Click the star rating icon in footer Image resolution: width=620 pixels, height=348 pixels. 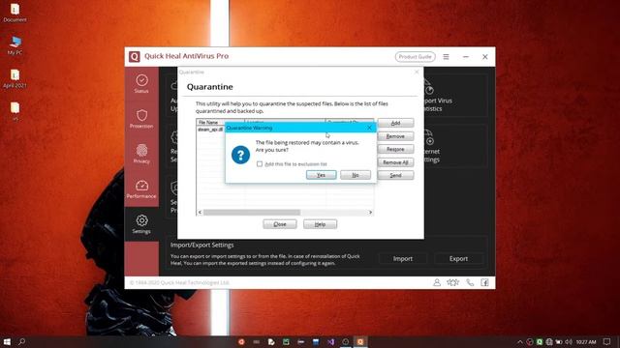452,282
